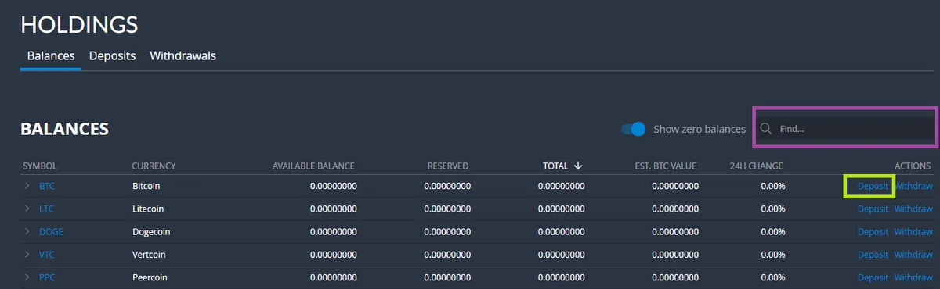
Task: Click Withdraw link for Peercoin
Action: click(x=913, y=277)
